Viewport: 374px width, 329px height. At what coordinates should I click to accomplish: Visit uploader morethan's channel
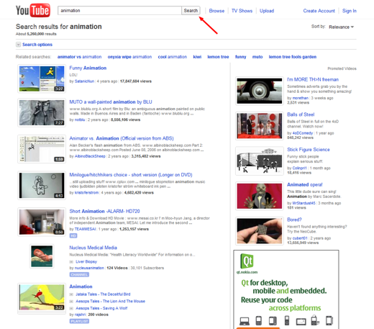301,98
